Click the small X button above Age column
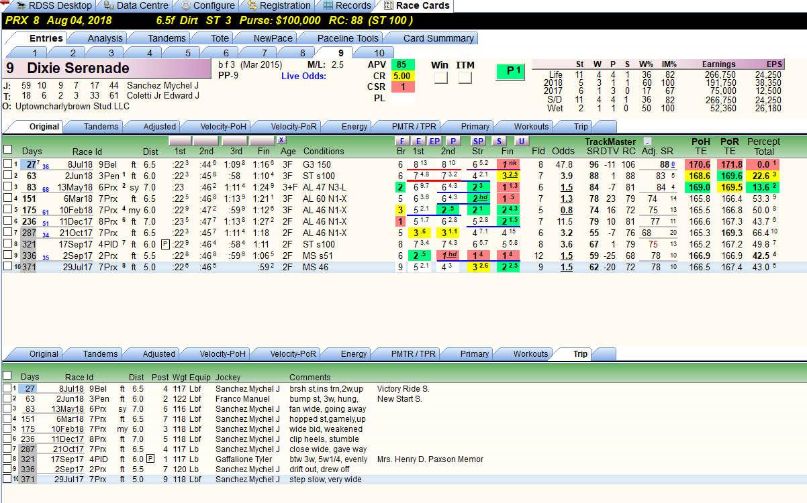Viewport: 807px width, 503px height. (281, 140)
